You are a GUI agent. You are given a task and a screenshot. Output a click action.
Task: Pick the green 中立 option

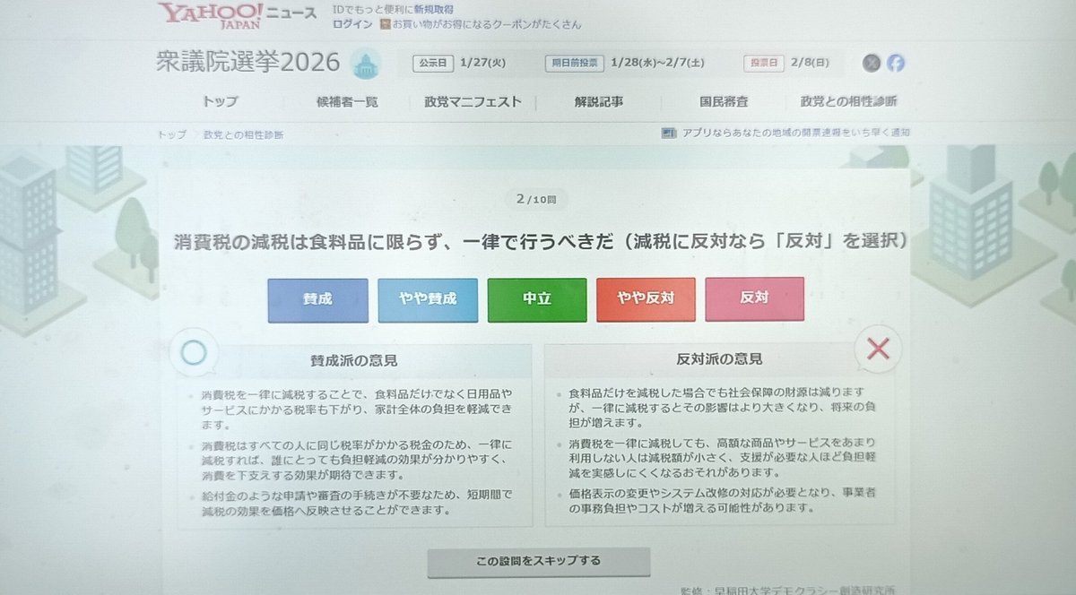(x=537, y=300)
